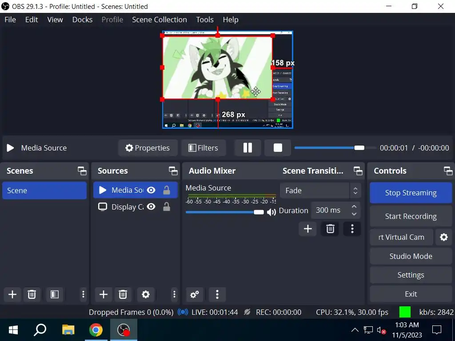
Task: Open source properties gear in Sources
Action: coord(146,295)
